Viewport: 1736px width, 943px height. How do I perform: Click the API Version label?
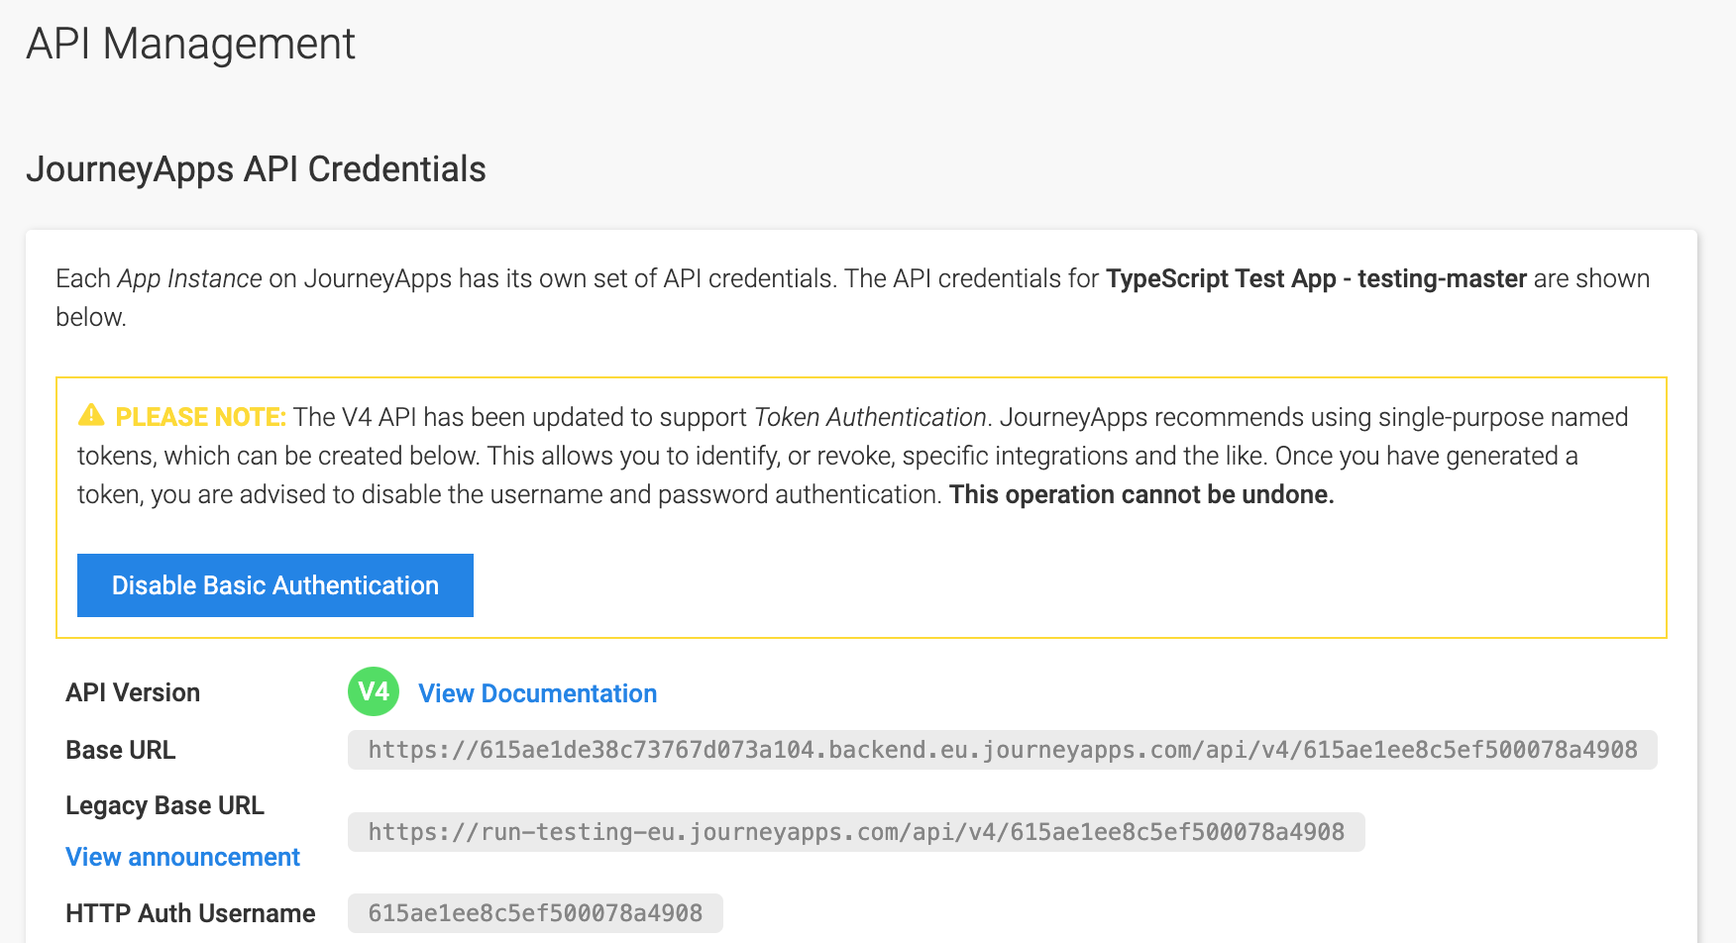(x=133, y=692)
